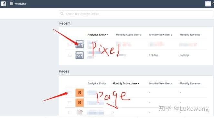The width and height of the screenshot is (214, 118).
Task: Click the search magnifier icon
Action: 62,14
